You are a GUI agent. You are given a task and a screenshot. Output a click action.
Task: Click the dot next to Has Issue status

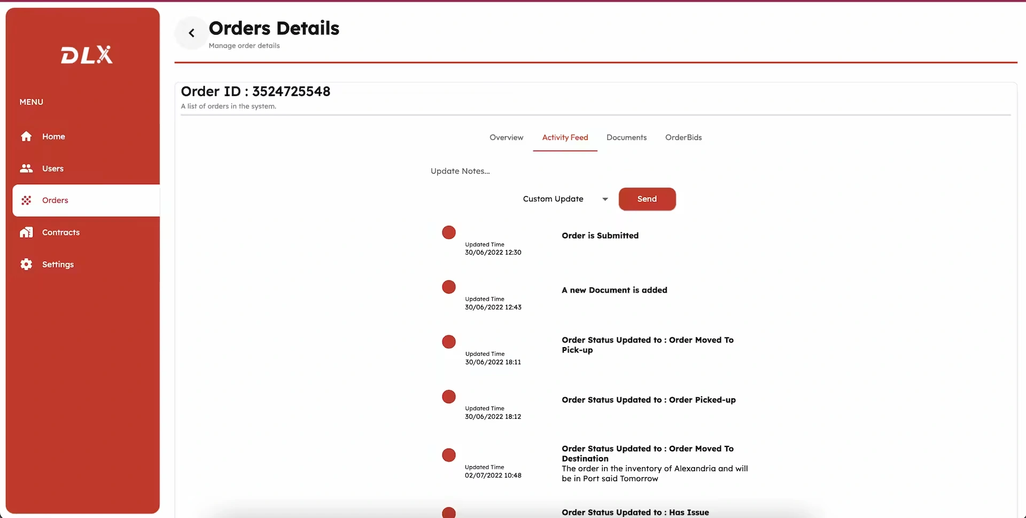coord(448,512)
